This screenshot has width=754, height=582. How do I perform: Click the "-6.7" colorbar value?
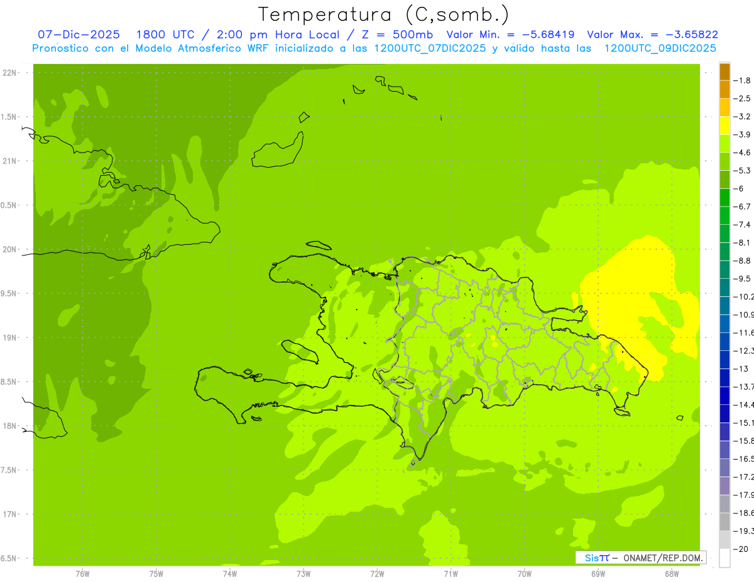pyautogui.click(x=742, y=207)
